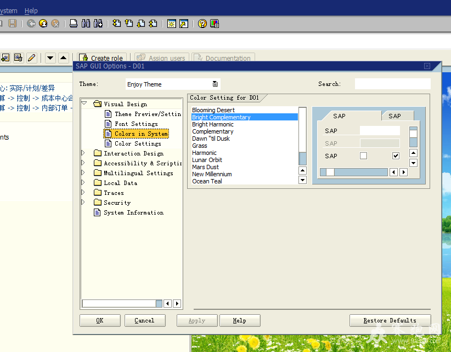This screenshot has width=451, height=352.
Task: Open Customize Local Layout icon
Action: (x=215, y=24)
